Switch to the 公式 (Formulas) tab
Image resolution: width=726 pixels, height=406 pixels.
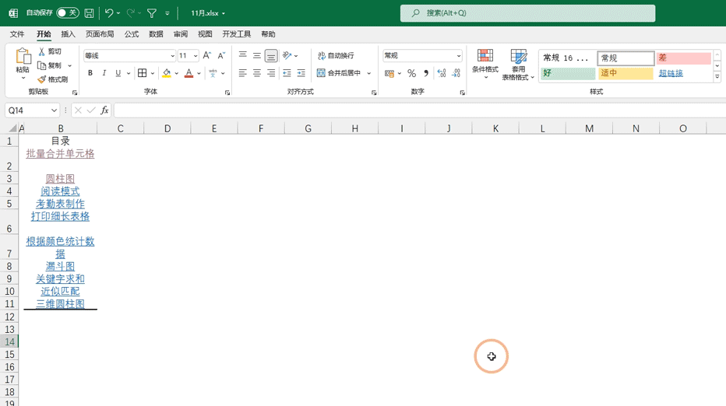[x=132, y=34]
